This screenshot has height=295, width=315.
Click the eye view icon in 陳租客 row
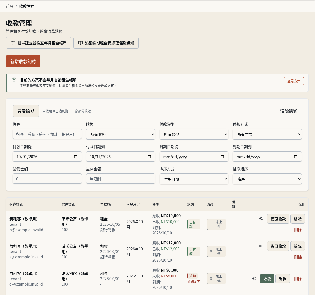(261, 246)
